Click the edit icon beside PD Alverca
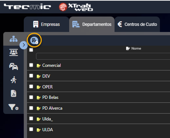This screenshot has width=170, height=138. (x=39, y=108)
